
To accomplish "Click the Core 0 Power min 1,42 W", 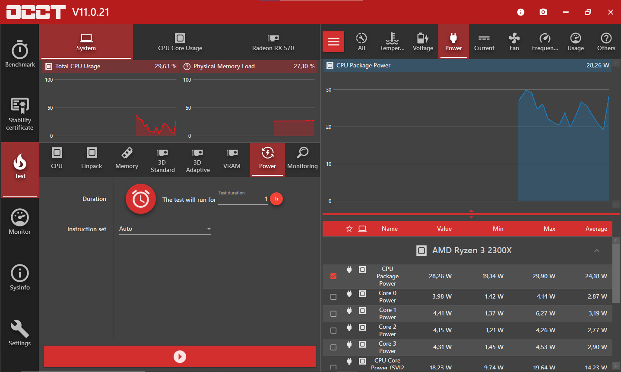I will pos(494,297).
